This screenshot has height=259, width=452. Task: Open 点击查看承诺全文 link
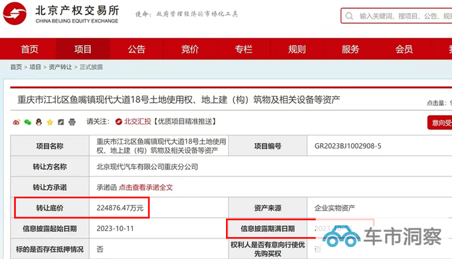click(x=146, y=187)
